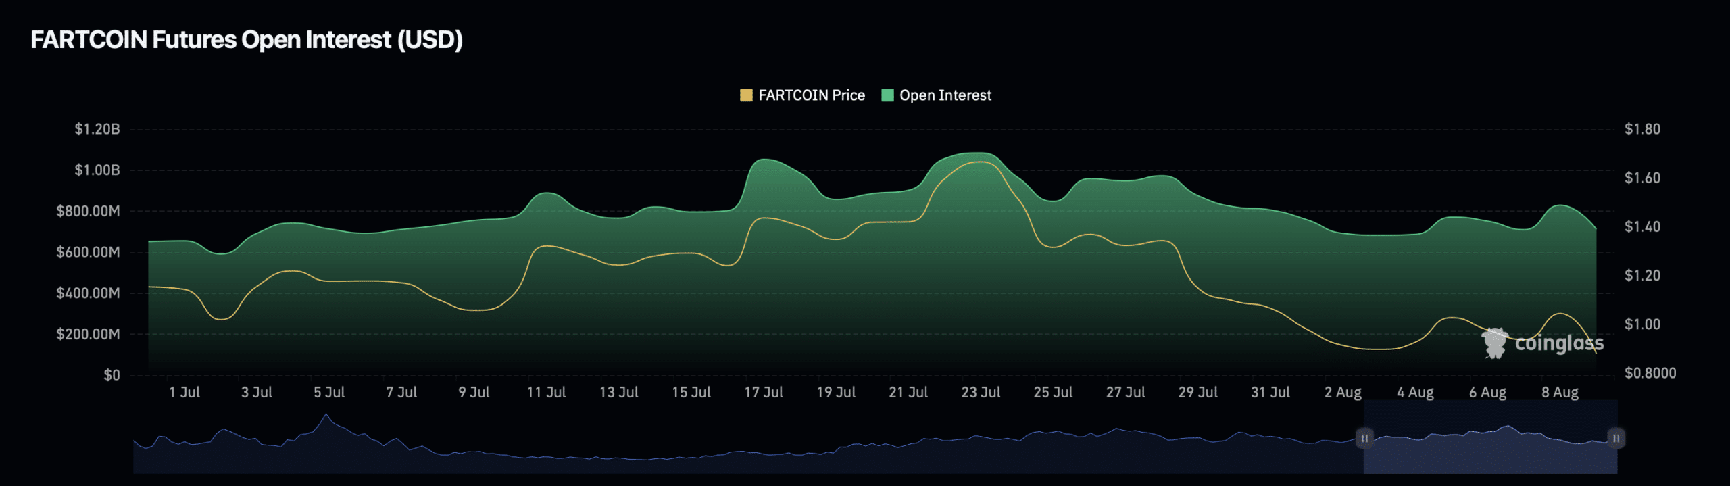The height and width of the screenshot is (486, 1730).
Task: Click the $1.00B left axis label
Action: click(97, 170)
